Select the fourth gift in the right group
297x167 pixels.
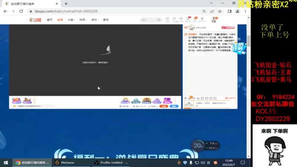tap(157, 100)
